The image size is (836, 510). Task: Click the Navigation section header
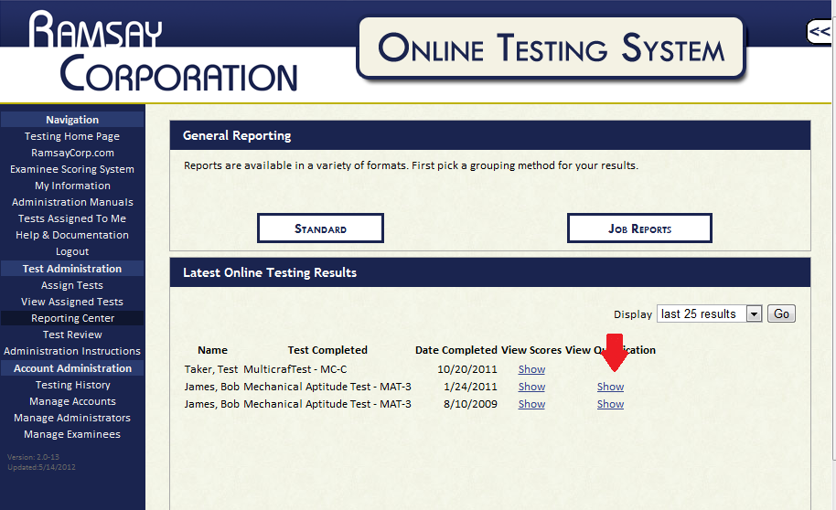point(72,120)
